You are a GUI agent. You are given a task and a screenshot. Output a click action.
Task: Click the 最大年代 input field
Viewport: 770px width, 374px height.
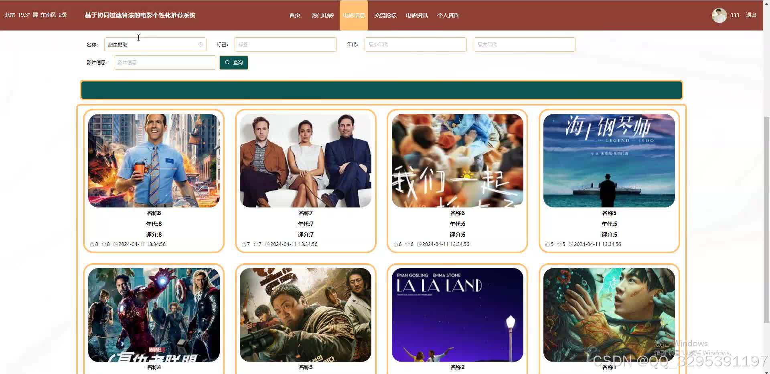point(525,44)
